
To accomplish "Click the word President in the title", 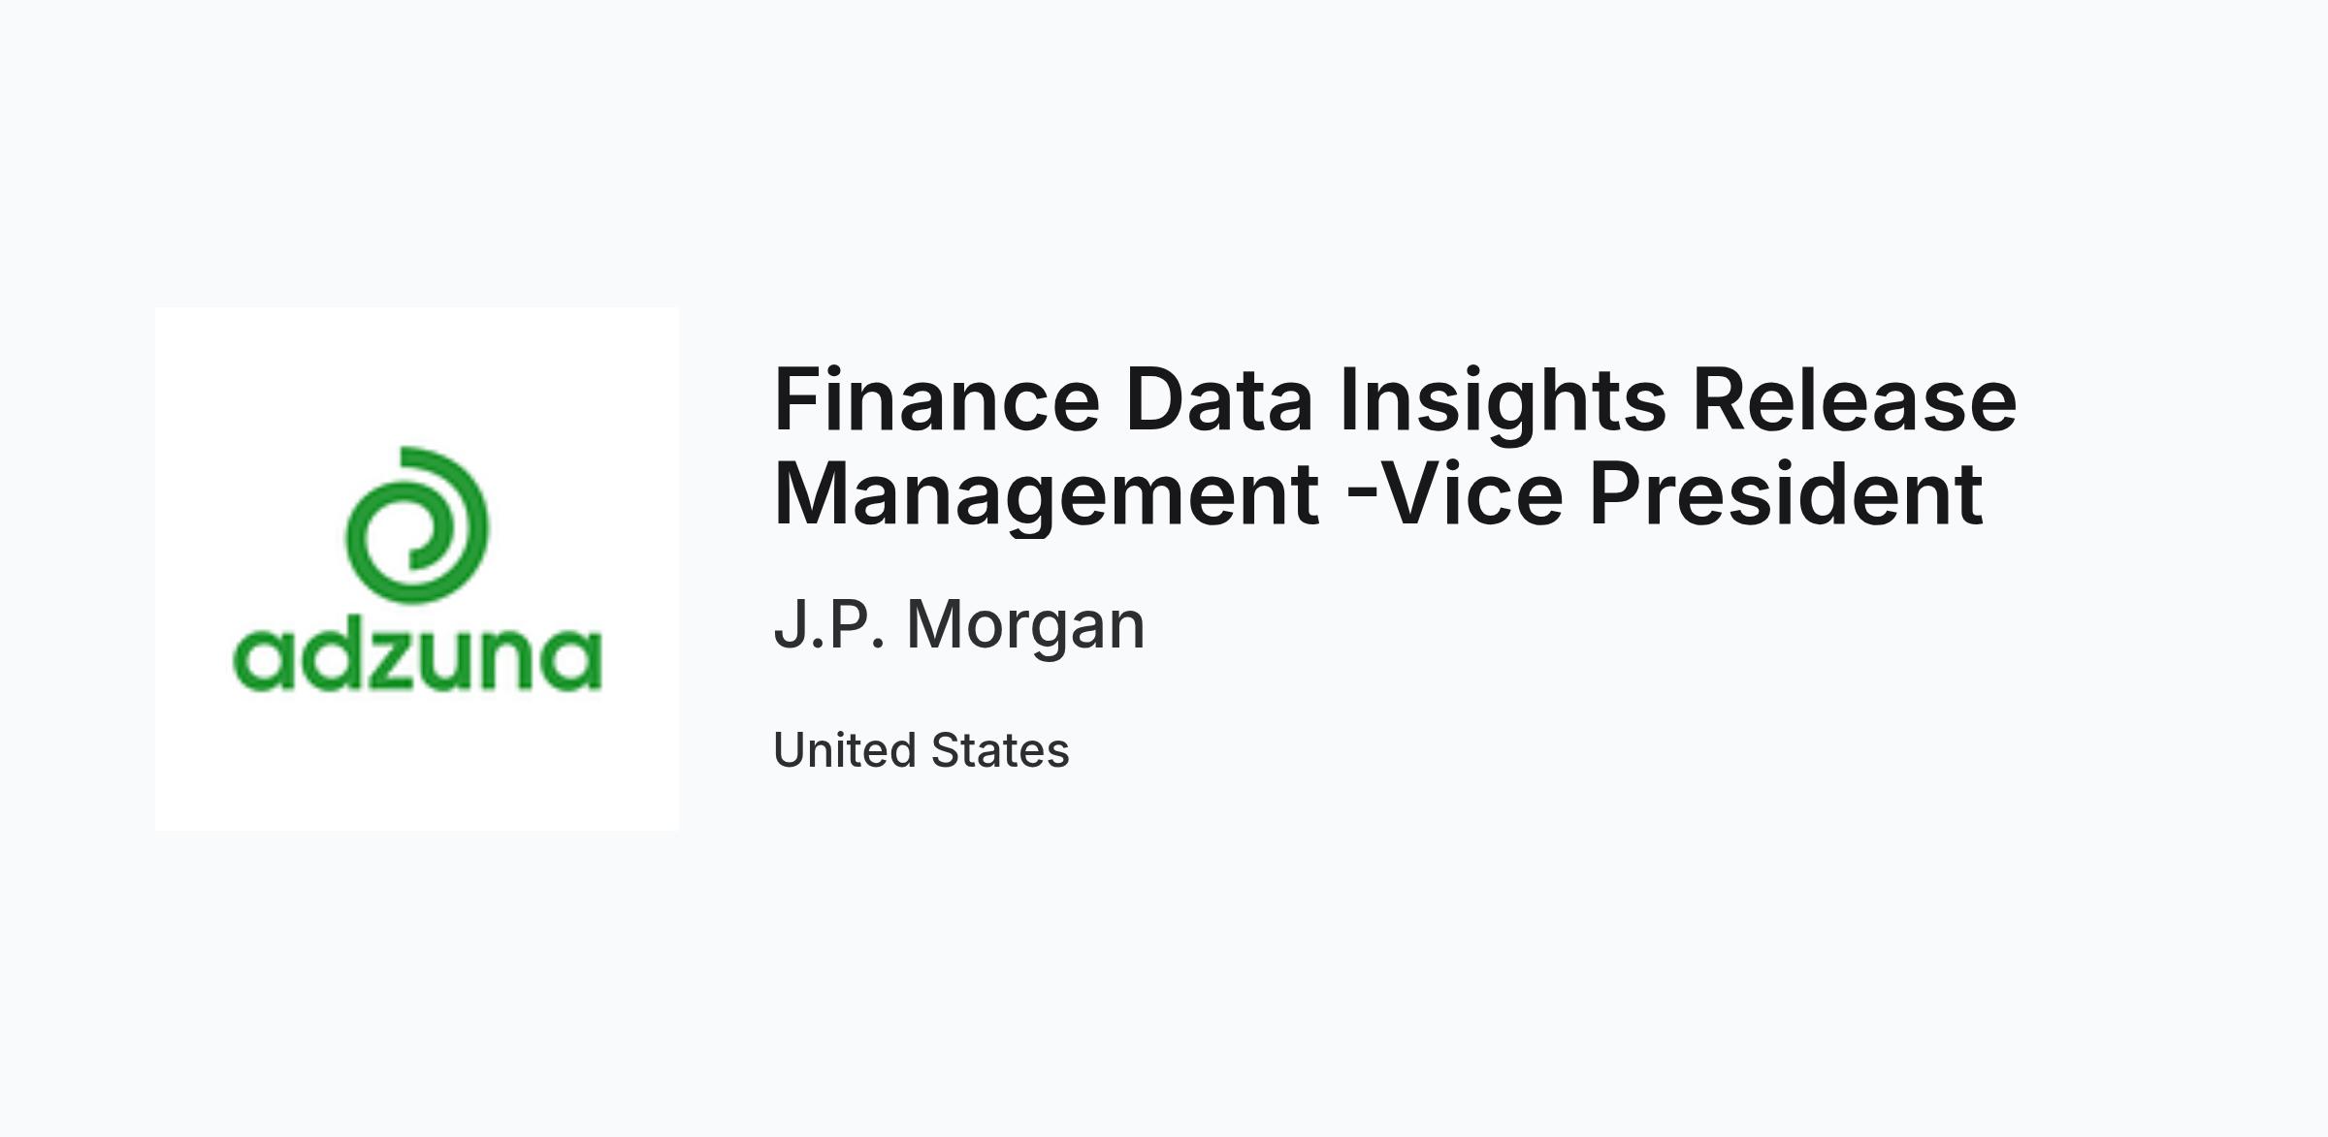I will (x=1786, y=494).
